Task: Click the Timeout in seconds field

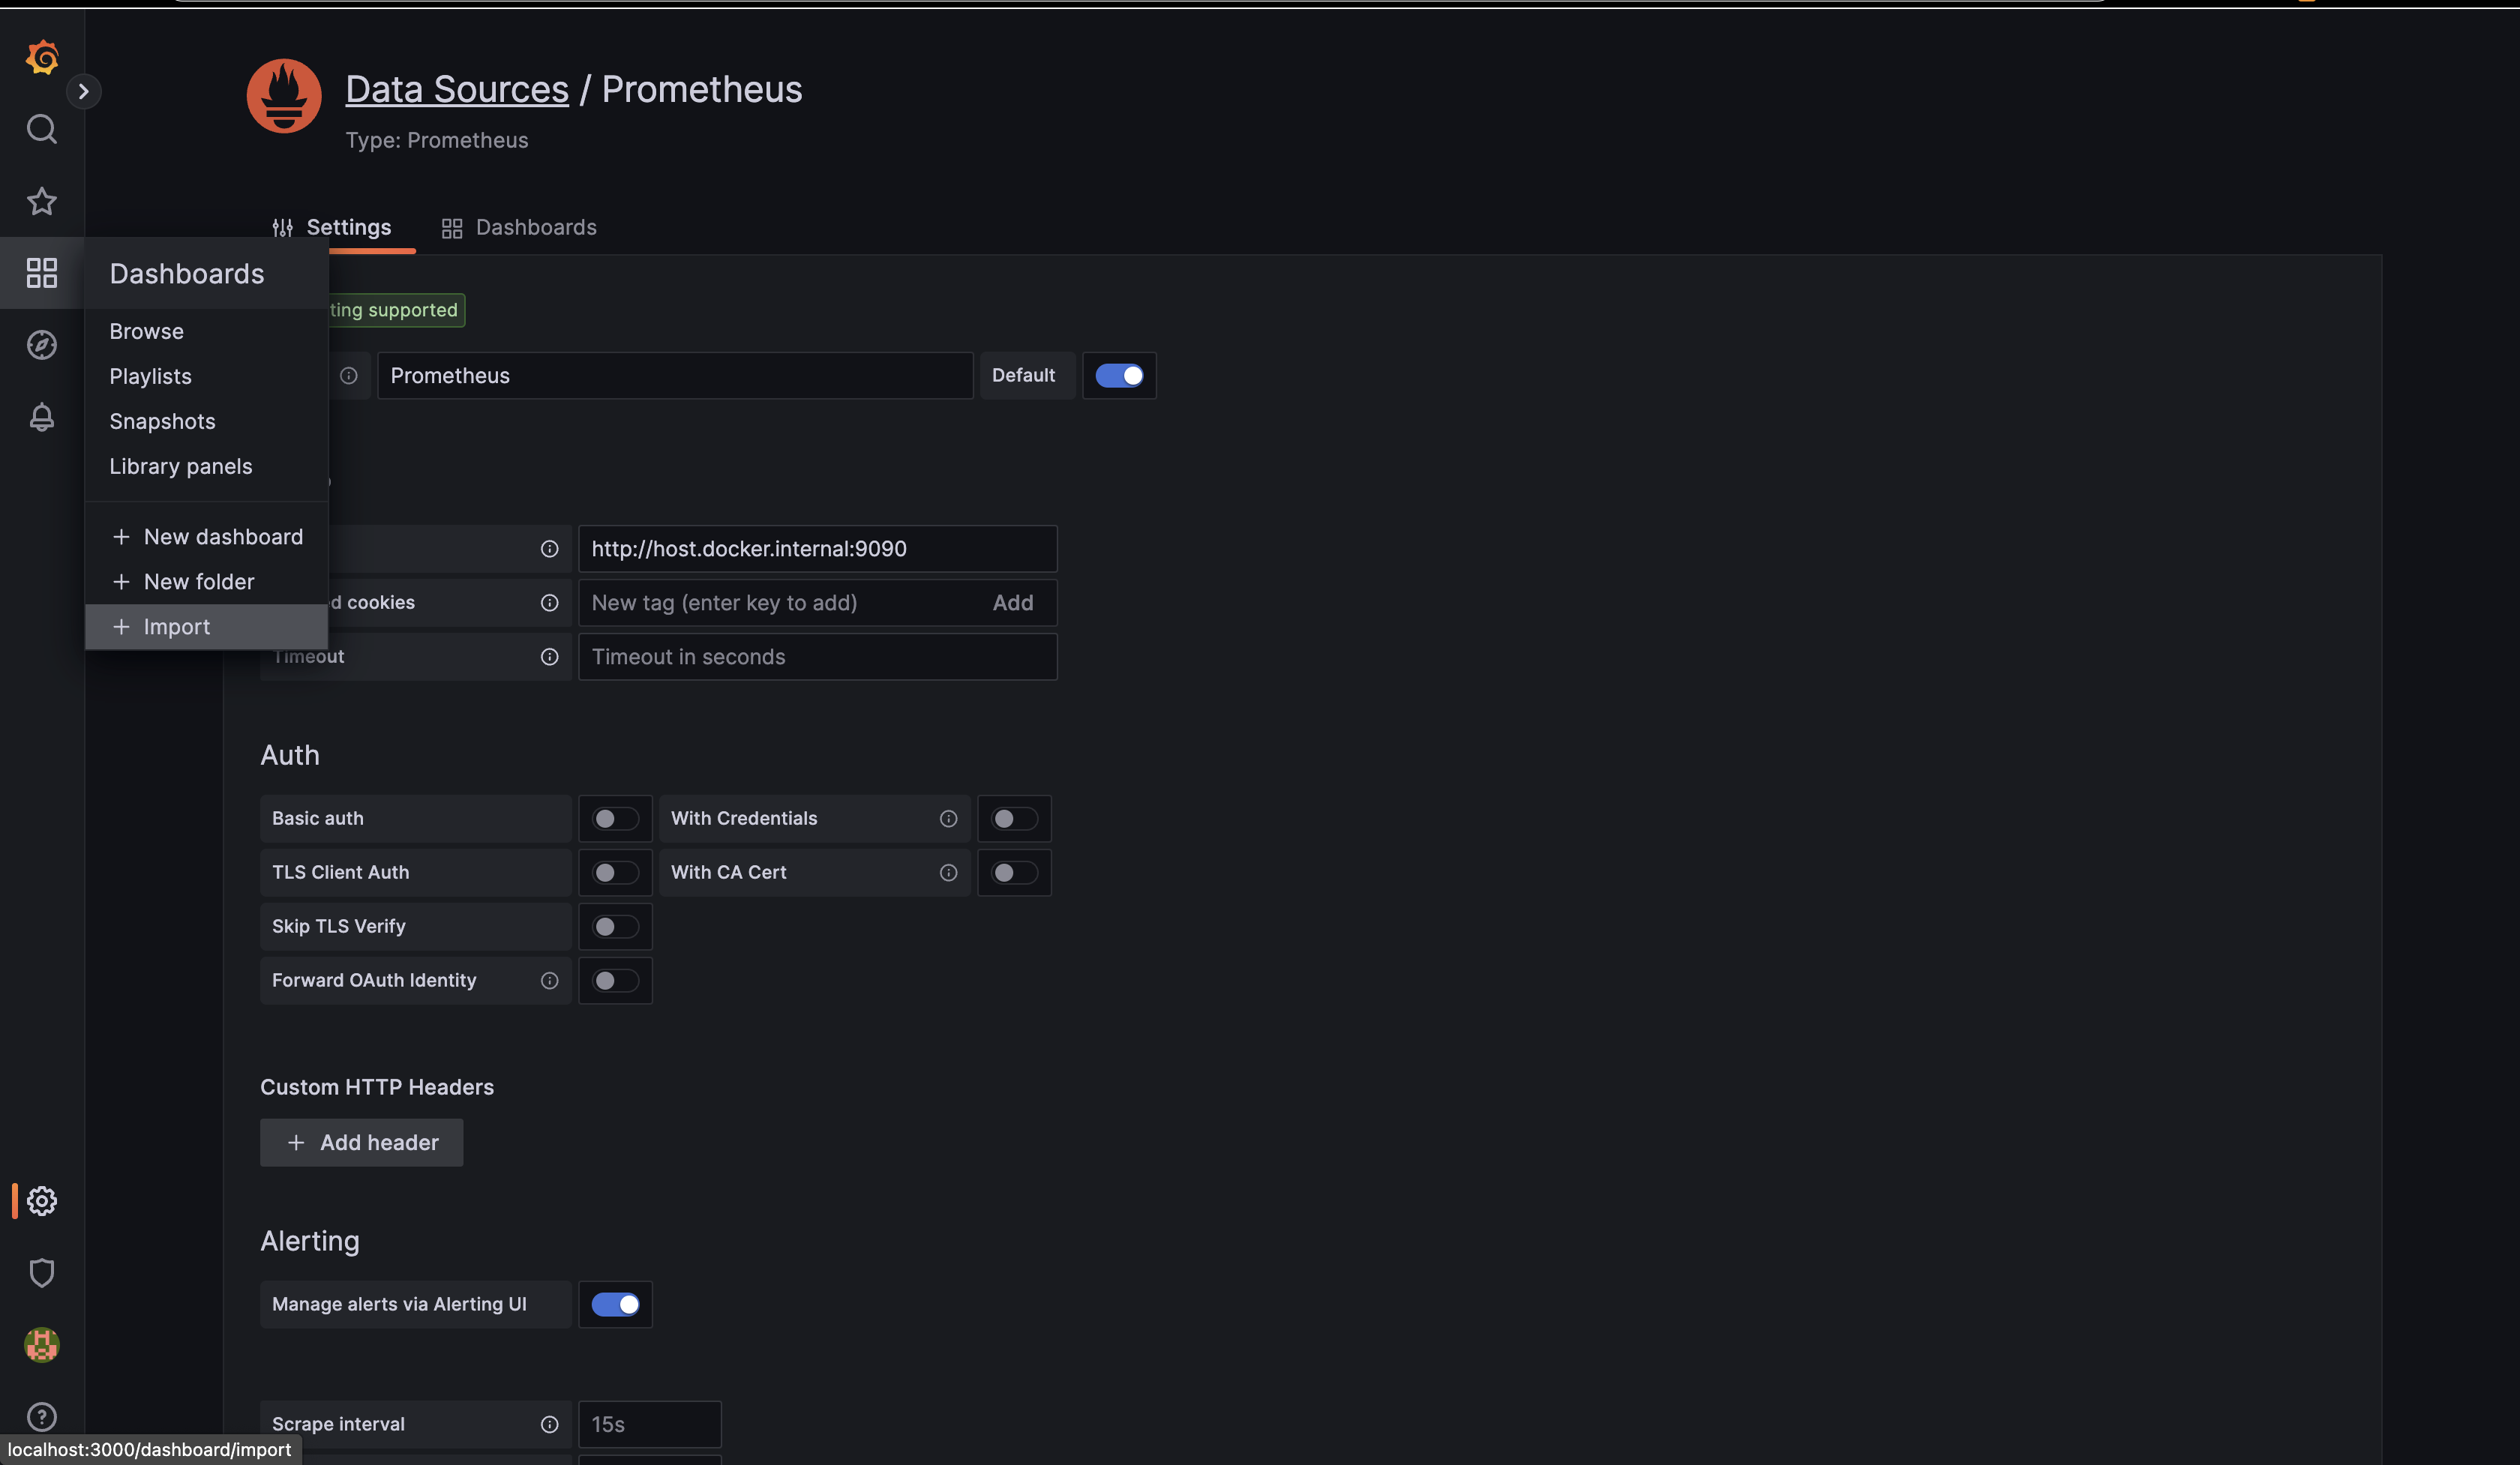Action: [816, 657]
